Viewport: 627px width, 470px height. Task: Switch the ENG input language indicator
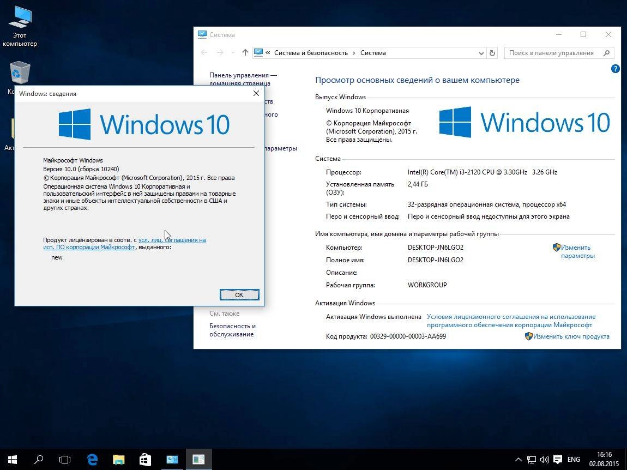(x=574, y=460)
